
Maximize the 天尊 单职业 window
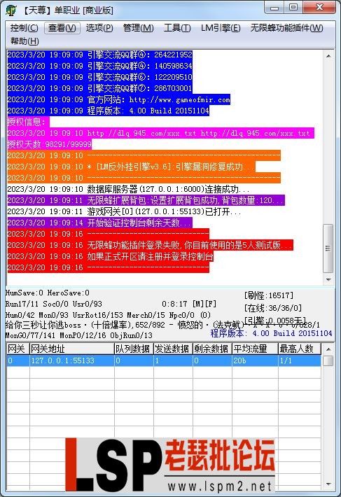tap(293, 8)
